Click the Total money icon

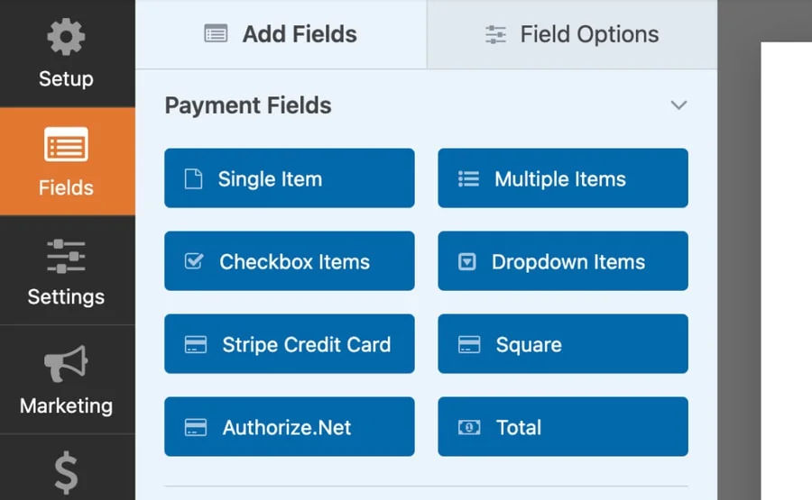click(469, 428)
